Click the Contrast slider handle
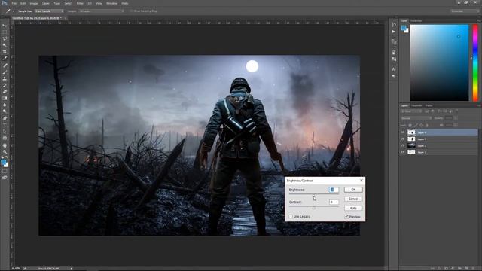The height and width of the screenshot is (271, 482). 314,208
